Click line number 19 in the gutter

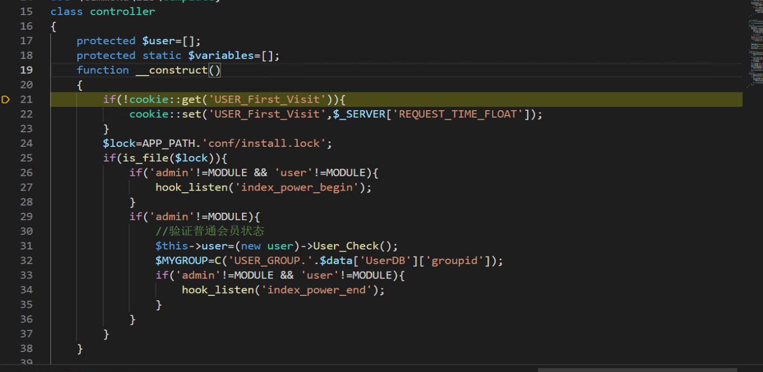(x=26, y=70)
